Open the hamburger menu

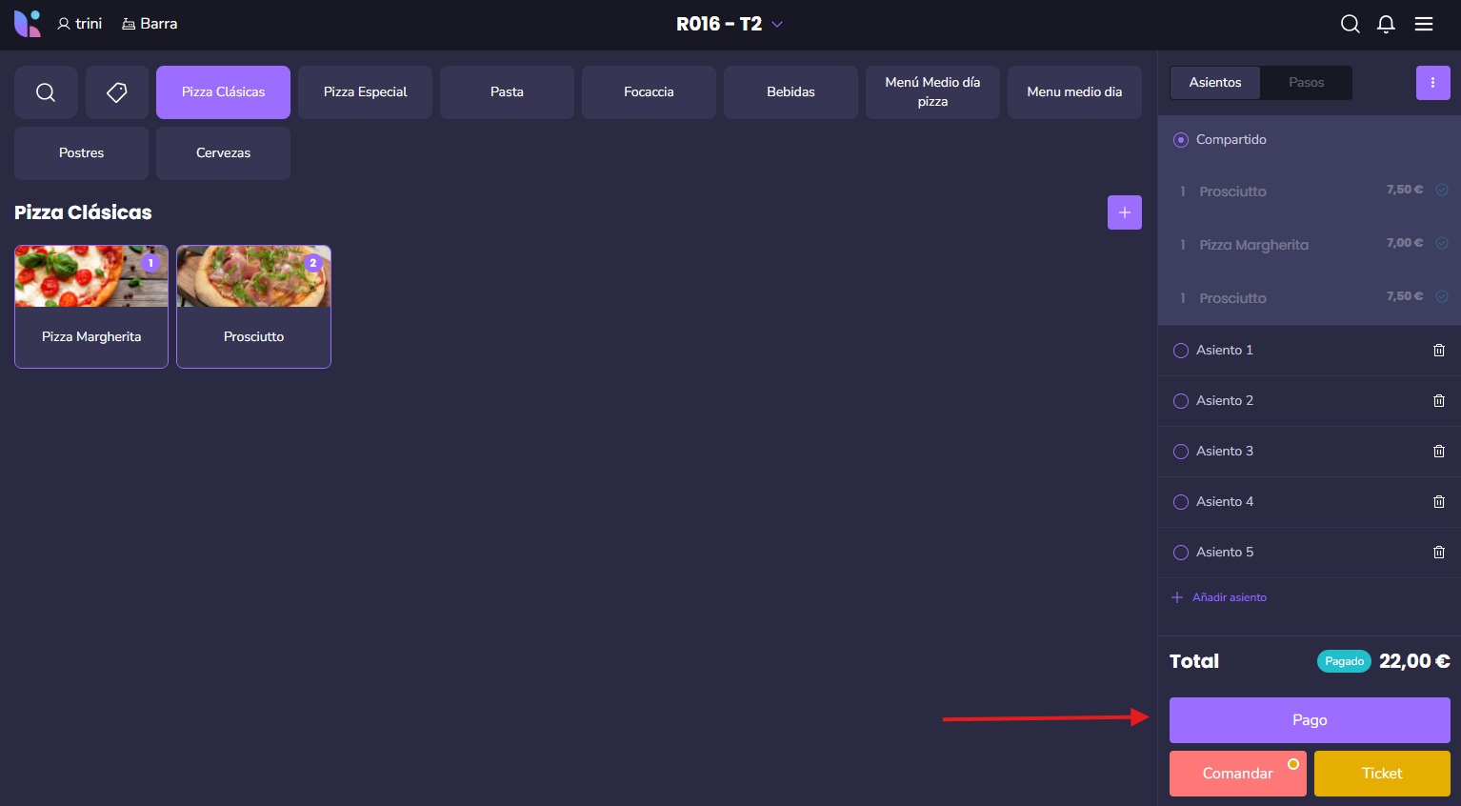click(x=1423, y=24)
